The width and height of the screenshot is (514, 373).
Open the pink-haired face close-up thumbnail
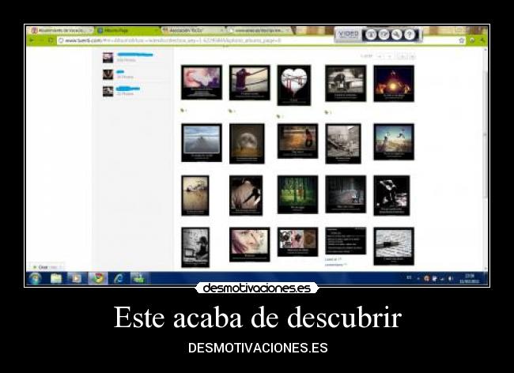click(x=249, y=245)
